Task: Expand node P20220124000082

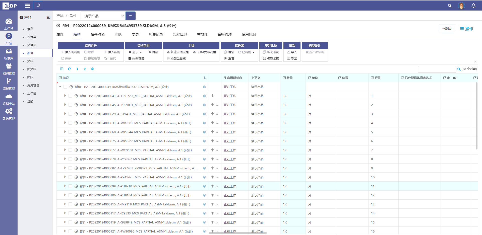Action: coord(65,168)
